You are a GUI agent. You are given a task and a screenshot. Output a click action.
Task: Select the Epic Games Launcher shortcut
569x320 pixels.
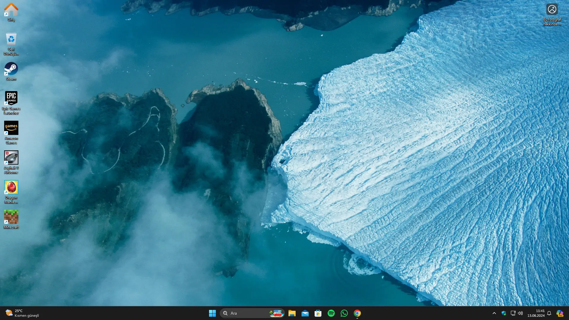coord(11,103)
